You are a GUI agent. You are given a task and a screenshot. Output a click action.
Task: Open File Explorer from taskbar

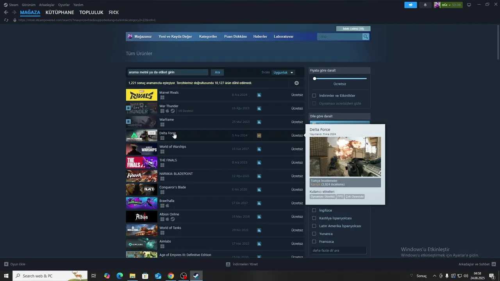pos(132,276)
